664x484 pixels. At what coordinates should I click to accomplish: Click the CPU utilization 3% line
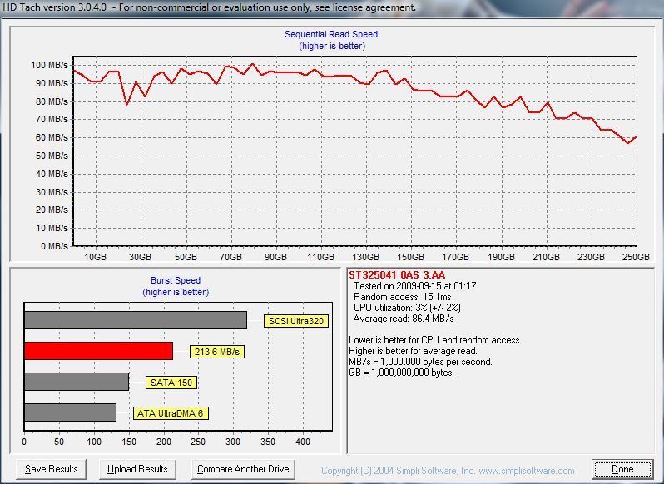point(407,308)
